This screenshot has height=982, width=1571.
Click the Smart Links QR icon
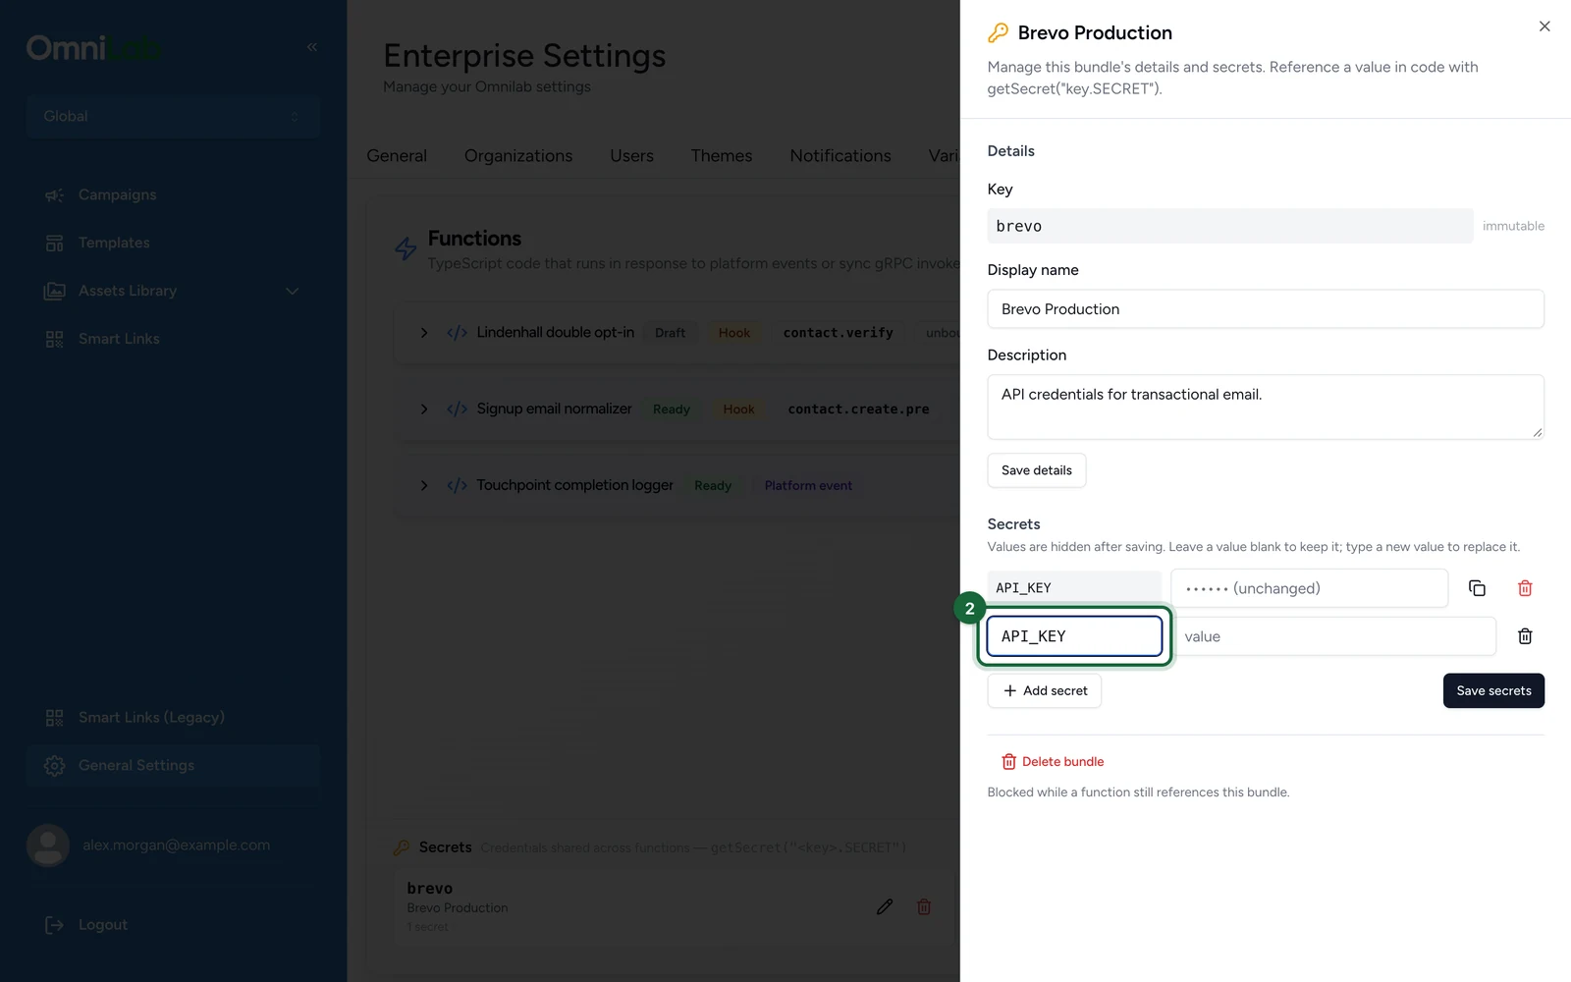[54, 339]
